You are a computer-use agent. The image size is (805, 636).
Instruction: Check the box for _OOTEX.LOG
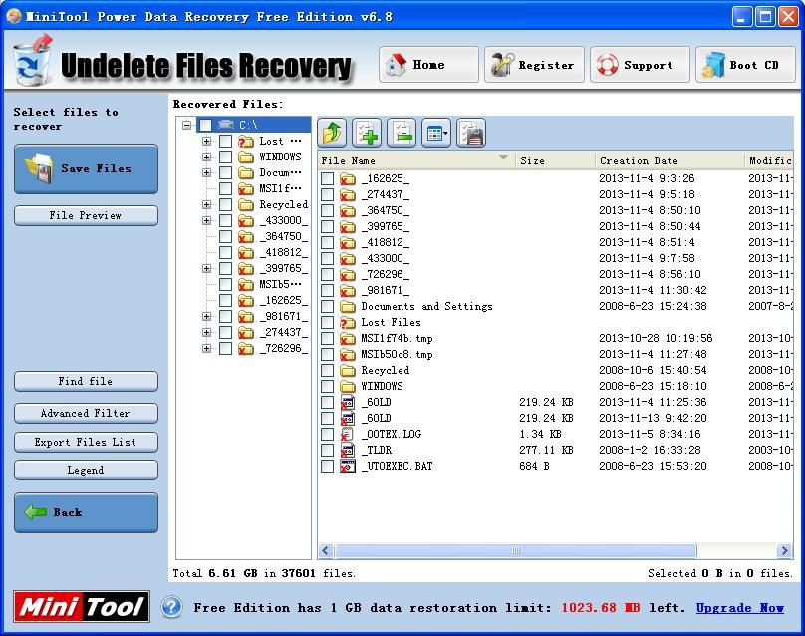[327, 434]
